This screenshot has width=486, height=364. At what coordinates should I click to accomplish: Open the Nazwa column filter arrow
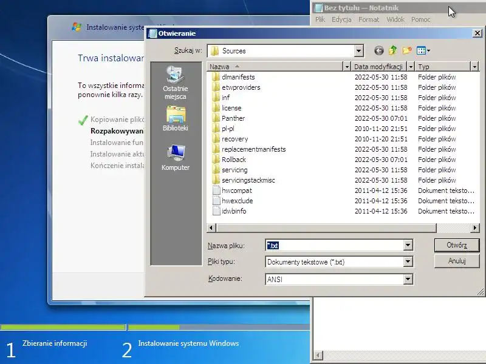347,67
